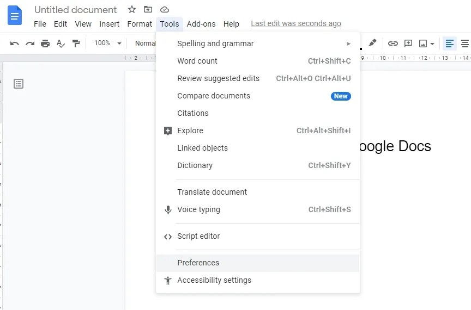Open Preferences

point(258,263)
